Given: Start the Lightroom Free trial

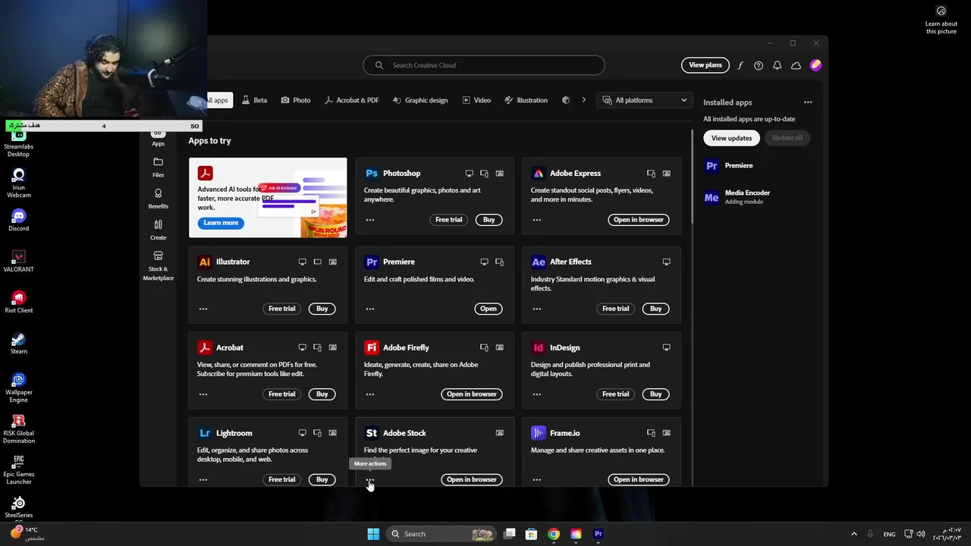Looking at the screenshot, I should pyautogui.click(x=281, y=479).
